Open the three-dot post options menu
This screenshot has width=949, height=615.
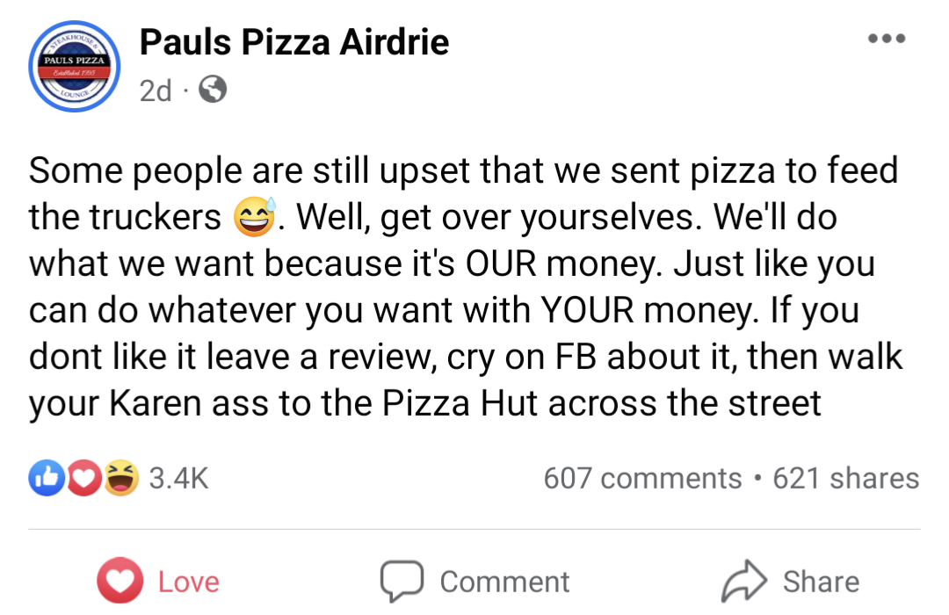[885, 40]
